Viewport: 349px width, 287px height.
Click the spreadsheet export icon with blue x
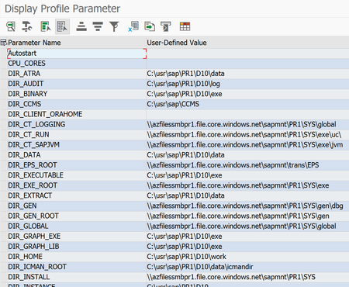pyautogui.click(x=133, y=26)
